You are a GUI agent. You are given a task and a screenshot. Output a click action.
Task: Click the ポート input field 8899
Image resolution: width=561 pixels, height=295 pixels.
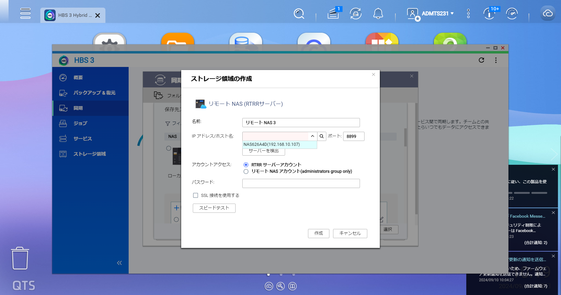[354, 136]
